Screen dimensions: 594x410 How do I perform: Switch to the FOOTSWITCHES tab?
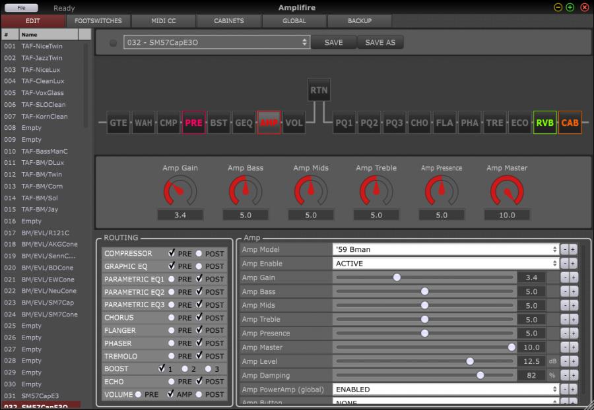98,21
